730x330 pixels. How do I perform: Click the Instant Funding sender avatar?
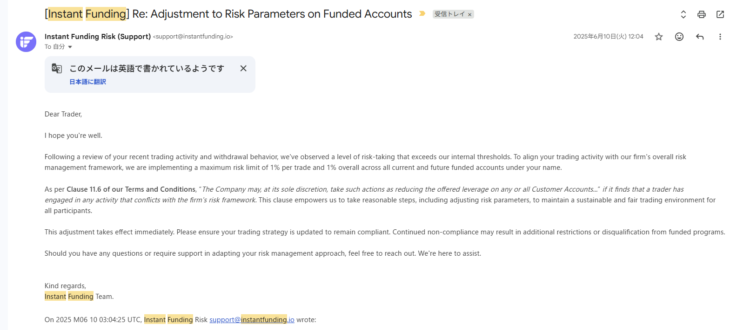pos(26,42)
